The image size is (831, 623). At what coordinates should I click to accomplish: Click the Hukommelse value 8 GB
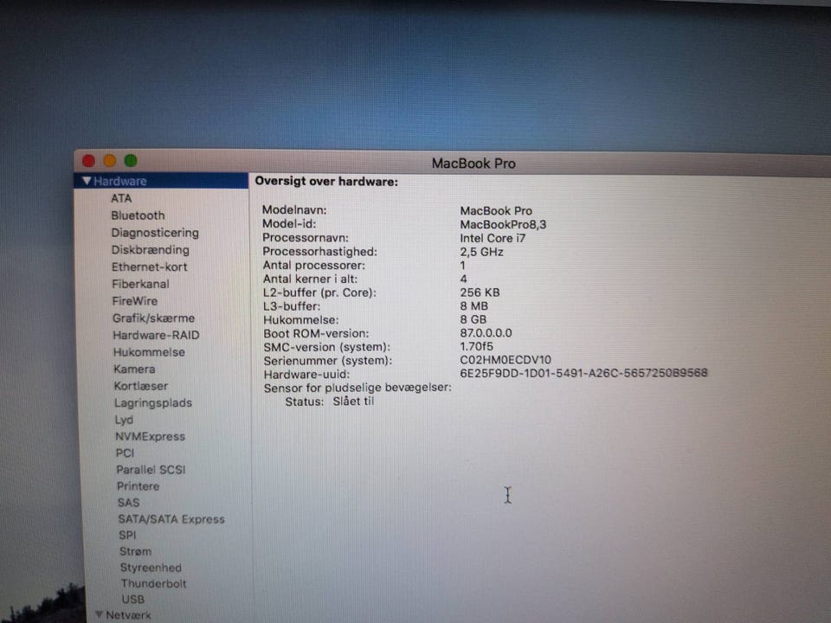(x=473, y=319)
